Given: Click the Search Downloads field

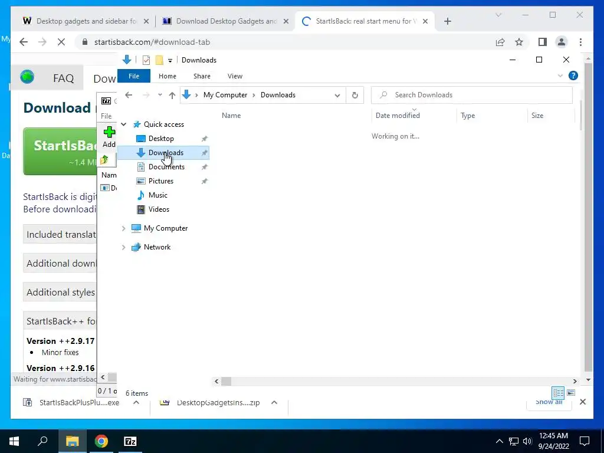Looking at the screenshot, I should (471, 95).
